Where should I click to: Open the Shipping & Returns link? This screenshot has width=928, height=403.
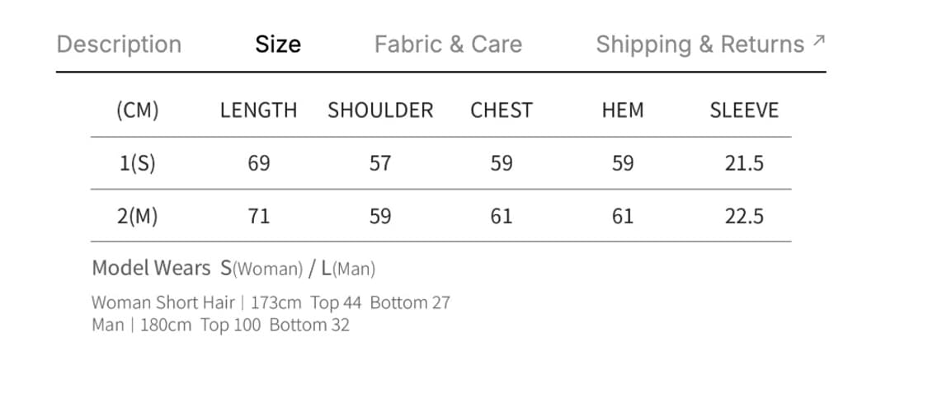[700, 45]
